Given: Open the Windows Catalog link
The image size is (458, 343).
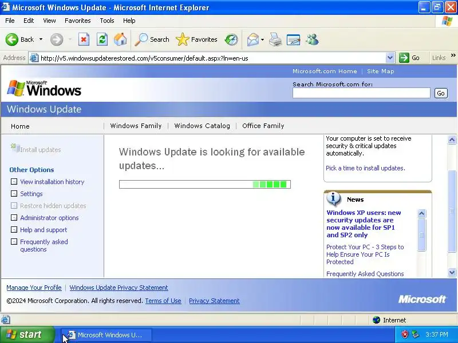Looking at the screenshot, I should pyautogui.click(x=202, y=126).
